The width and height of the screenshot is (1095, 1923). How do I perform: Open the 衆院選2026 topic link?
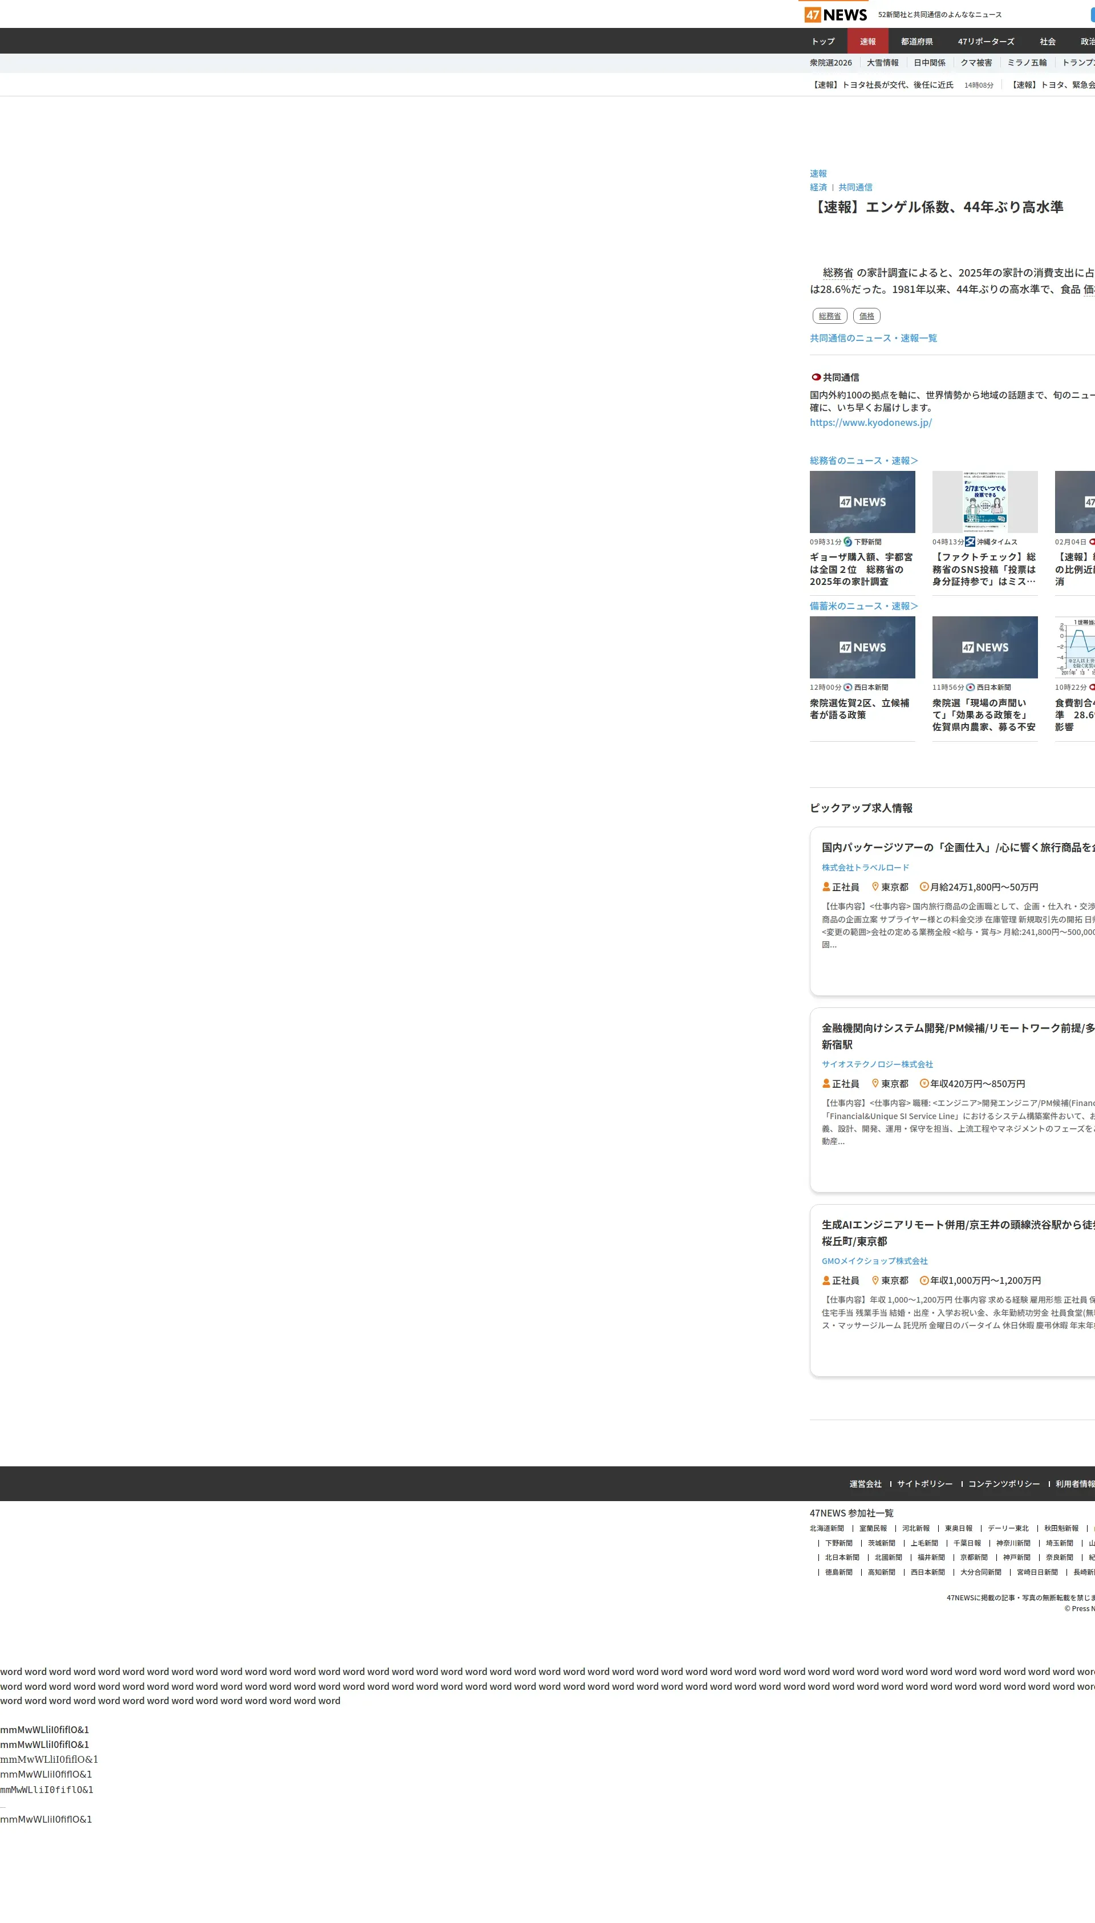[x=830, y=63]
